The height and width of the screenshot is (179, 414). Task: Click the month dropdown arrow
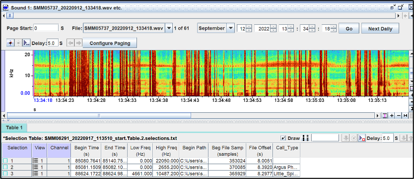[231, 28]
